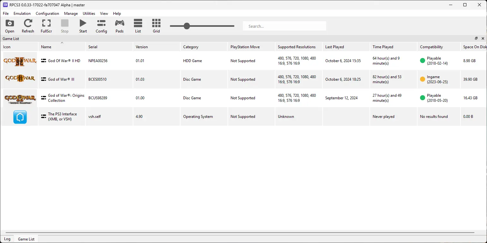This screenshot has height=243, width=487.
Task: Click 82 hour(s) and 53 minute(s) cell
Action: [394, 79]
